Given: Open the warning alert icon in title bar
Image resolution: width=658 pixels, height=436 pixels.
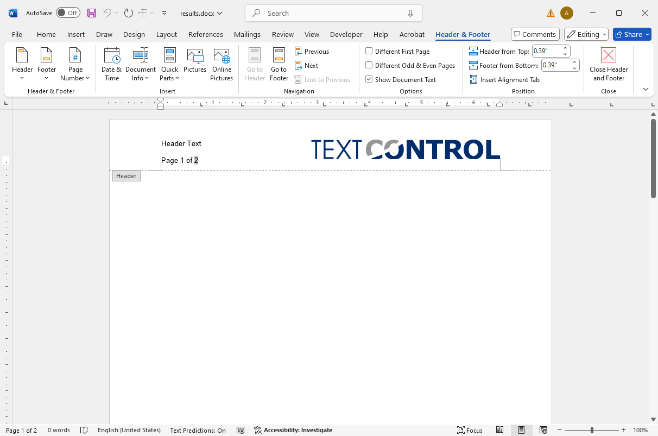Looking at the screenshot, I should click(x=551, y=13).
